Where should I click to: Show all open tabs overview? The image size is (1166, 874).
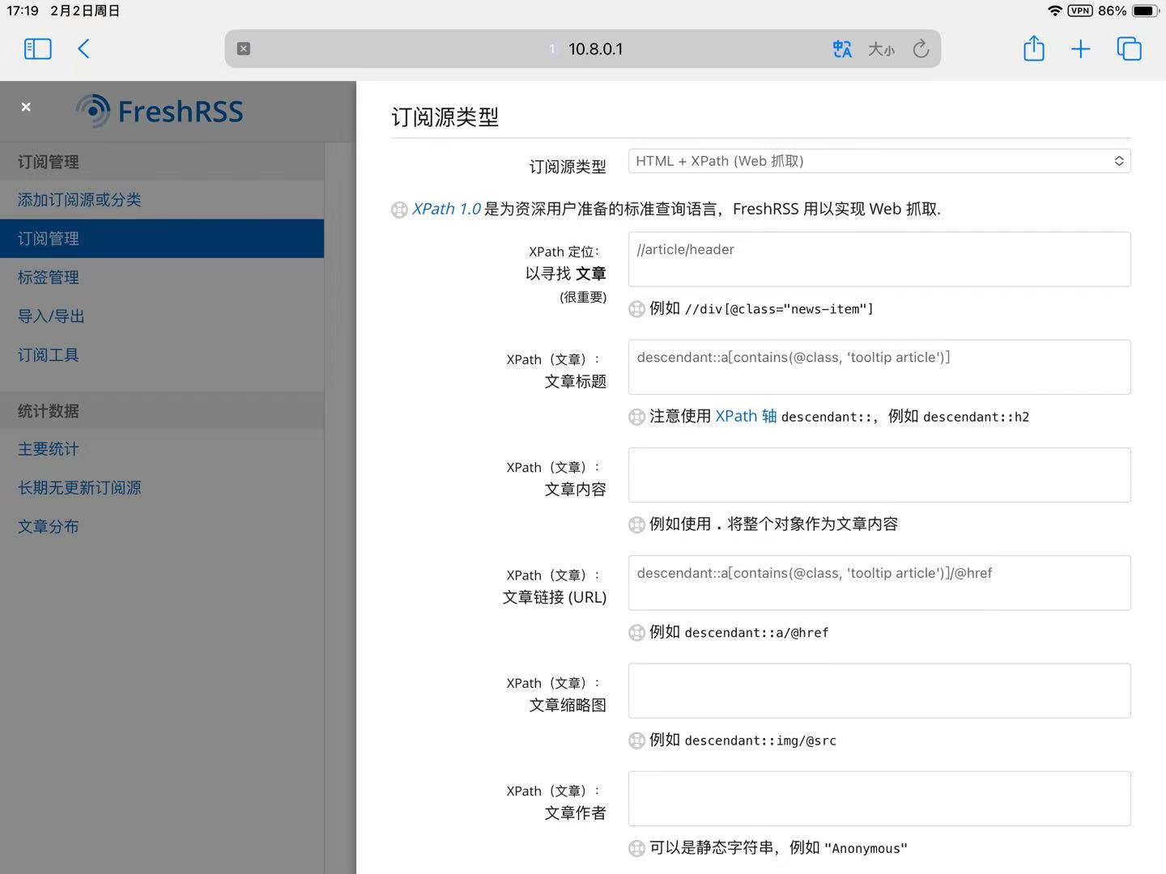(1130, 49)
